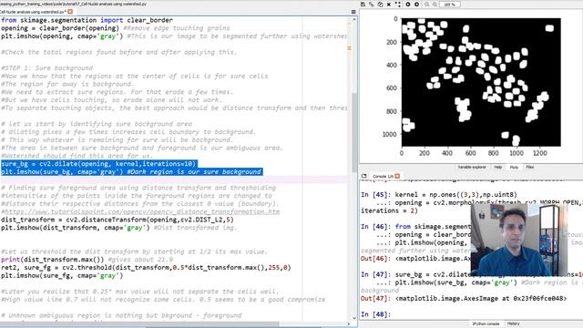Remove the current plot with X icon
The height and width of the screenshot is (328, 583).
(x=389, y=4)
